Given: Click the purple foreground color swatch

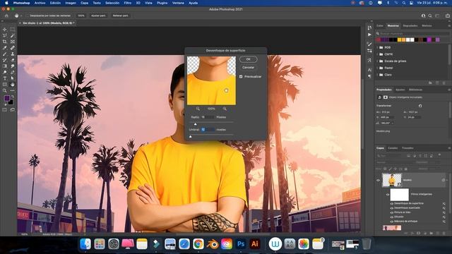Looking at the screenshot, I should [x=6, y=99].
